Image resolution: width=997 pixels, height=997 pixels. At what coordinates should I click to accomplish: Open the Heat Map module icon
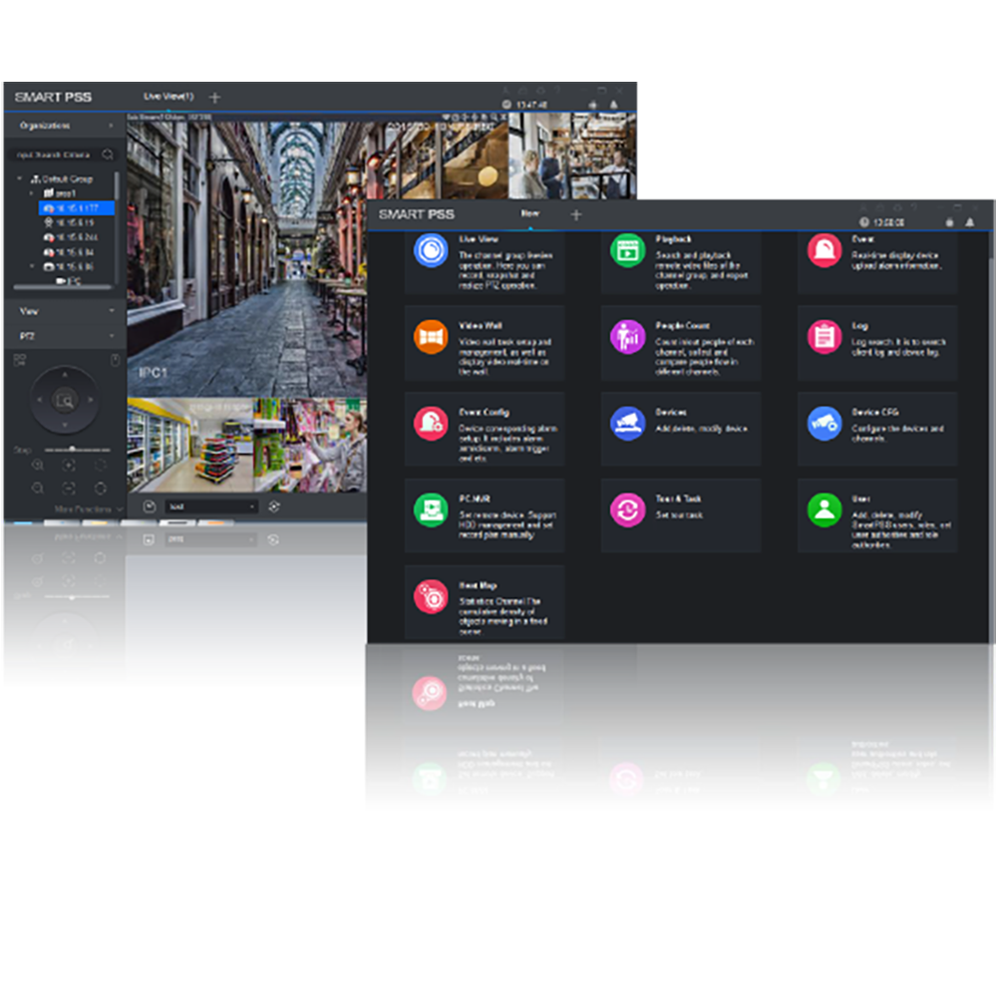pyautogui.click(x=431, y=596)
